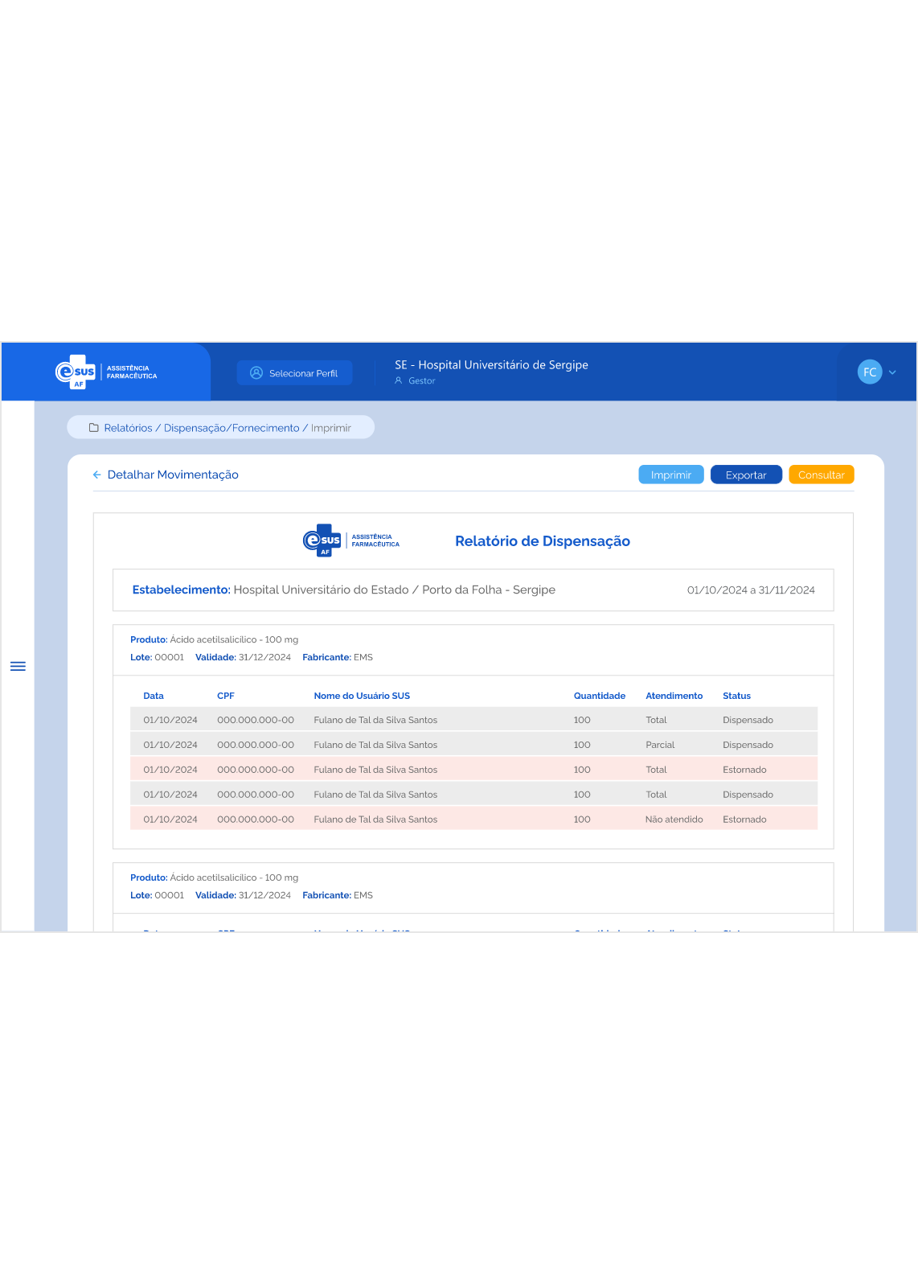Click the folder icon in breadcrumb
The height and width of the screenshot is (1274, 918).
pyautogui.click(x=94, y=428)
